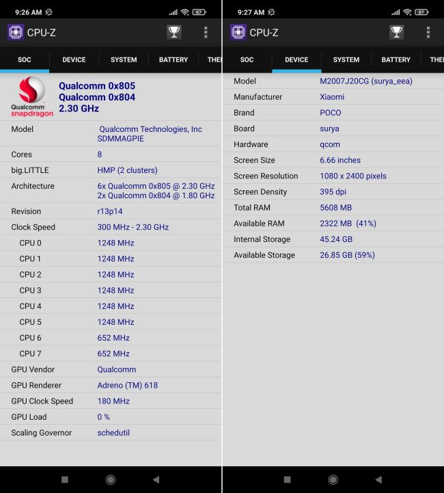Tap square recents button on left screen

tap(65, 479)
